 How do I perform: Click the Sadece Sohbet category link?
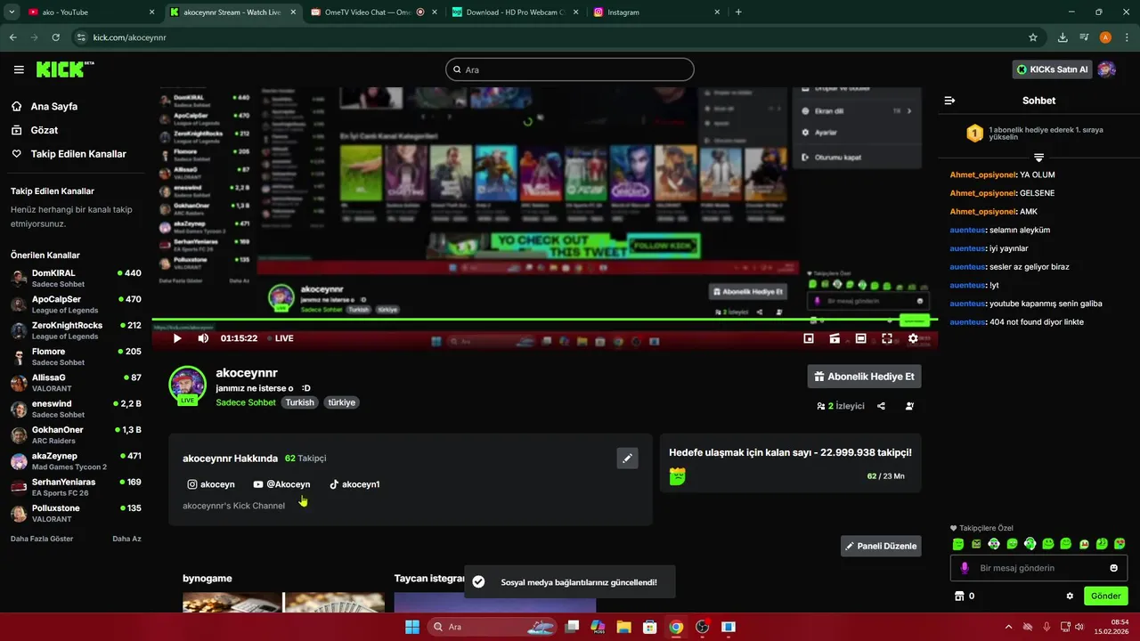246,402
